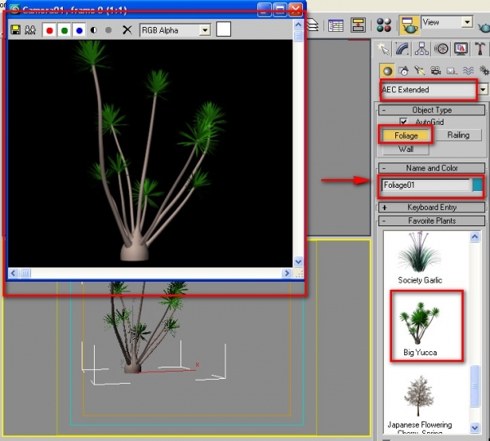The width and height of the screenshot is (490, 441).
Task: Switch to the Utilities hammer tab
Action: point(480,49)
